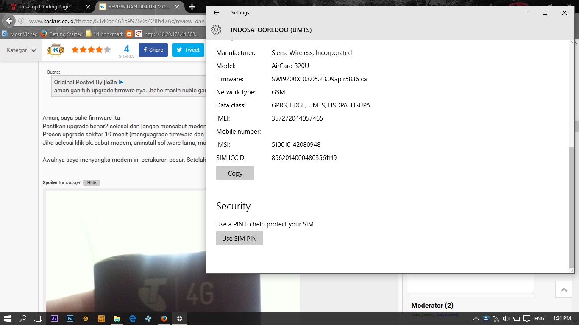Viewport: 579px width, 325px height.
Task: Go back in Firefox browser
Action: click(x=9, y=21)
